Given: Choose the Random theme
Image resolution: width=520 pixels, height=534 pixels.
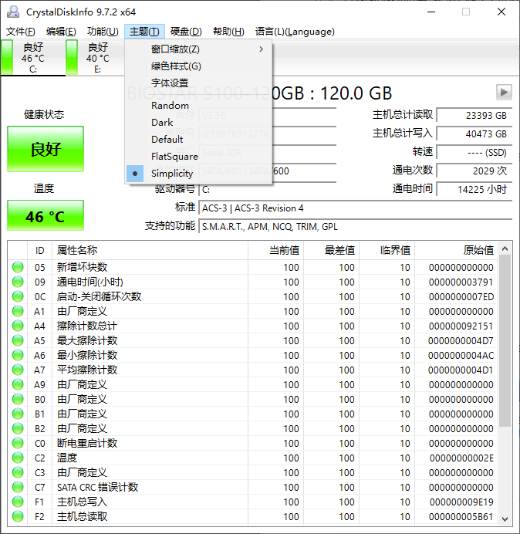Looking at the screenshot, I should (x=198, y=106).
